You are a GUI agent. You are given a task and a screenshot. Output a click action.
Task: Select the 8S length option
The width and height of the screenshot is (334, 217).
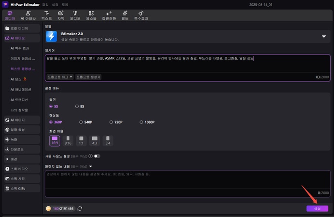(x=80, y=107)
